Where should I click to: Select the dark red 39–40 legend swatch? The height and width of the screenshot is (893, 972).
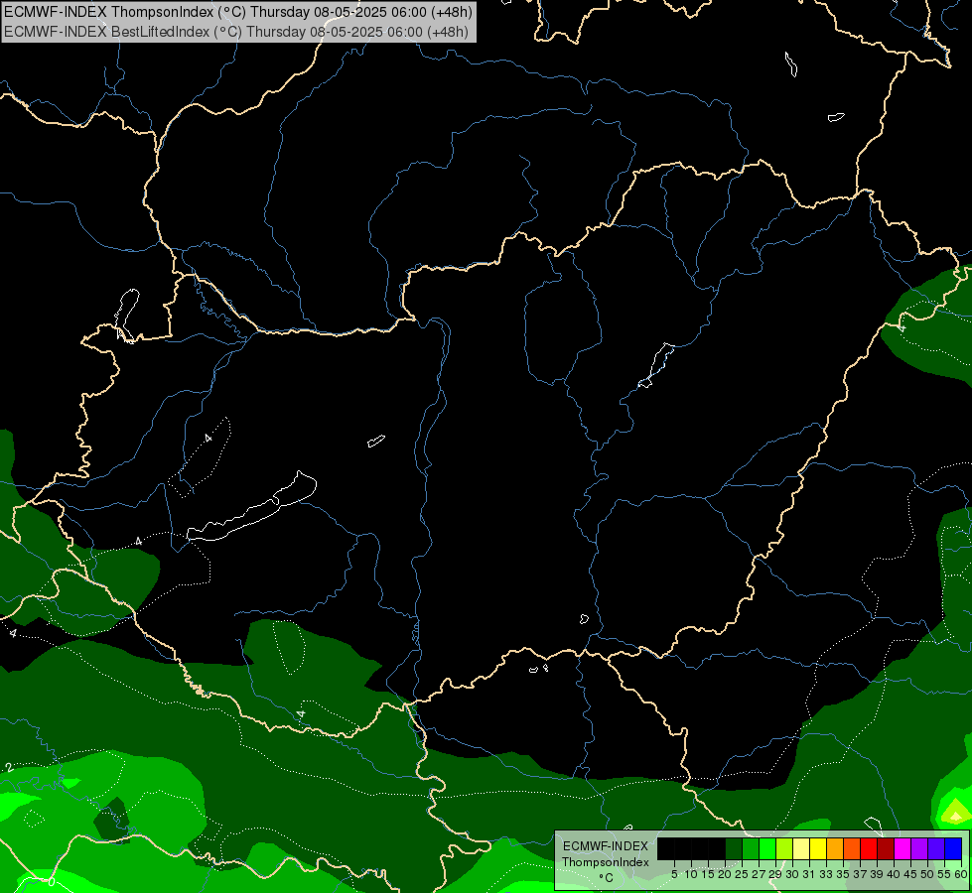(x=886, y=848)
